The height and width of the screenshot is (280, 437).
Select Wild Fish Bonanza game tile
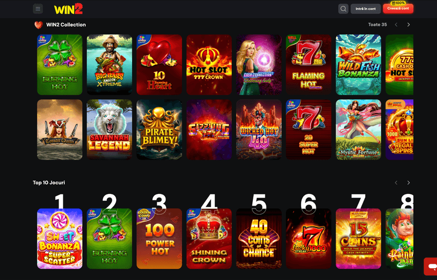point(358,65)
